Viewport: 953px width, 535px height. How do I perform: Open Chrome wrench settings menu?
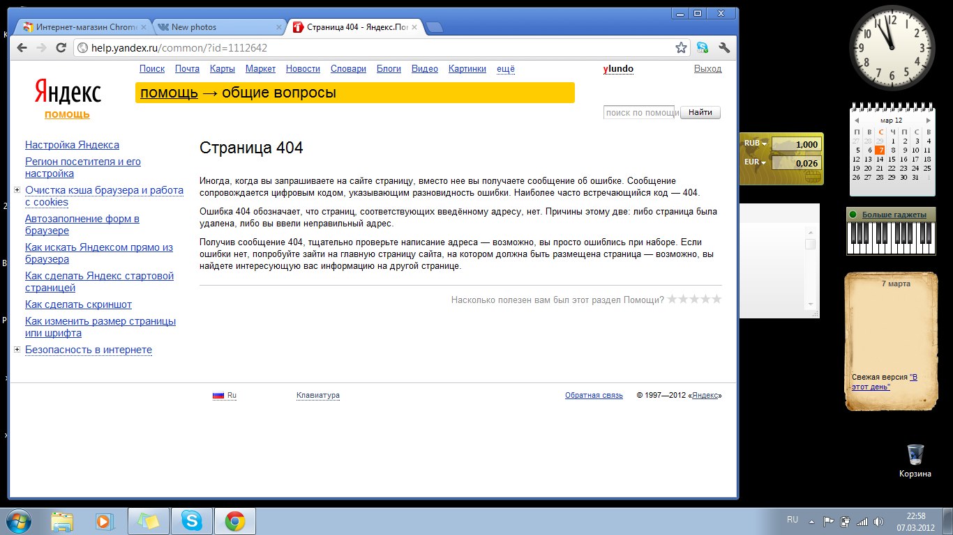click(723, 47)
